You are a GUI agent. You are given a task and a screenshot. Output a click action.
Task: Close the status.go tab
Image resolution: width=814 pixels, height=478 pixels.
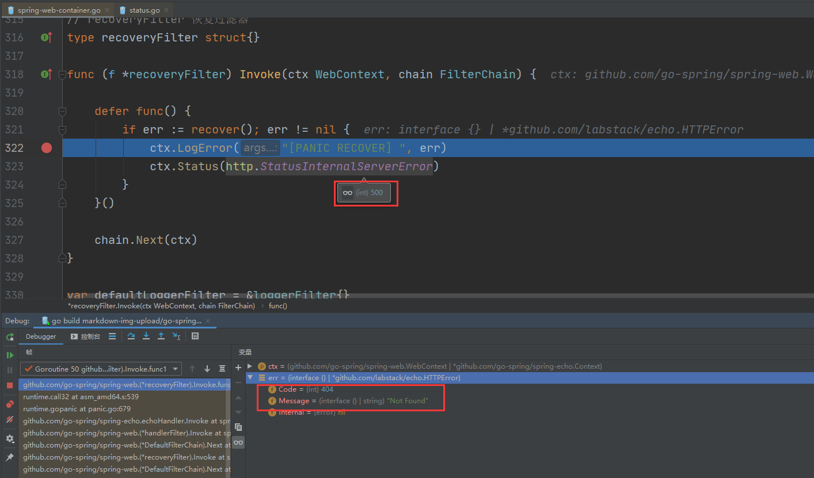(167, 10)
